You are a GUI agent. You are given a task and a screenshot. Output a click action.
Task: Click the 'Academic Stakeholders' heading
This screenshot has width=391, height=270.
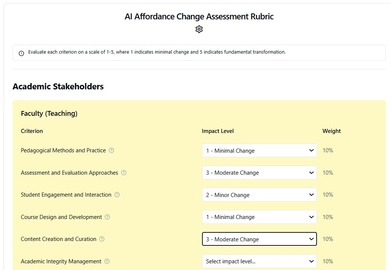(x=58, y=86)
